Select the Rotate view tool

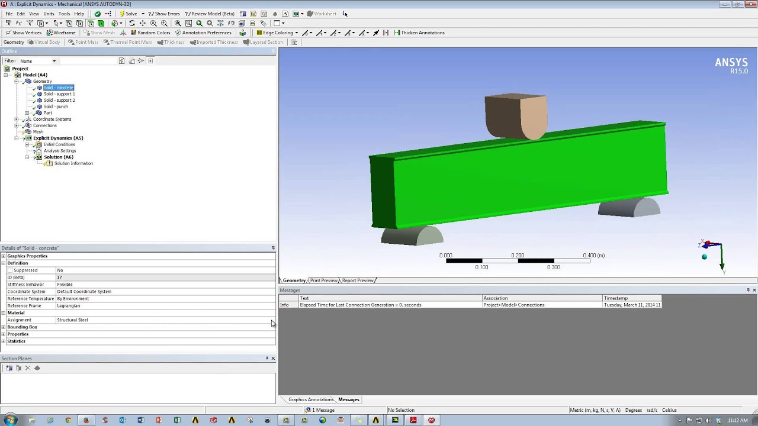point(131,23)
